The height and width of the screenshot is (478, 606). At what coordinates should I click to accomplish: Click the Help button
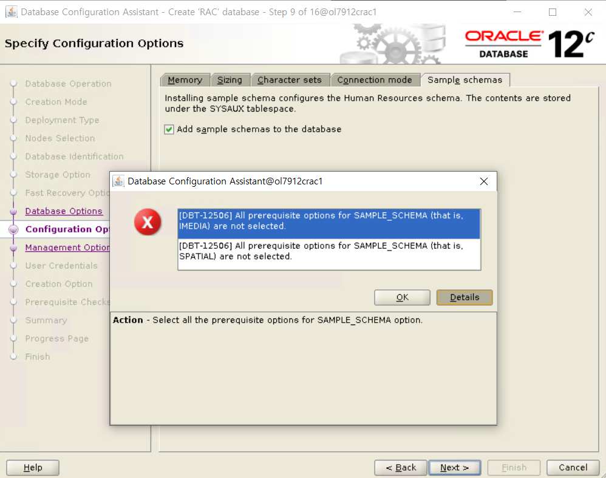(x=33, y=468)
